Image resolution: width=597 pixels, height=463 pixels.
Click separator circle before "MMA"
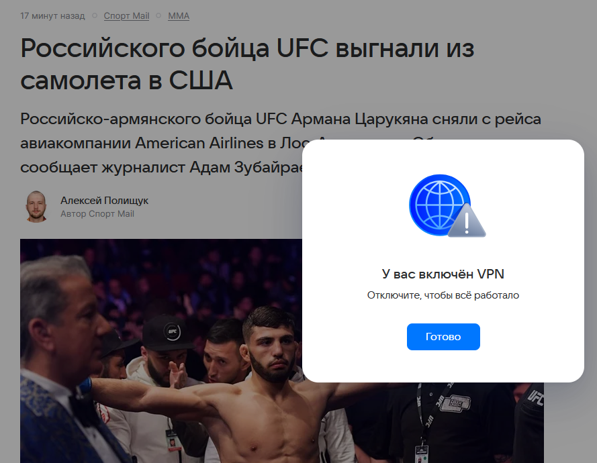coord(158,16)
